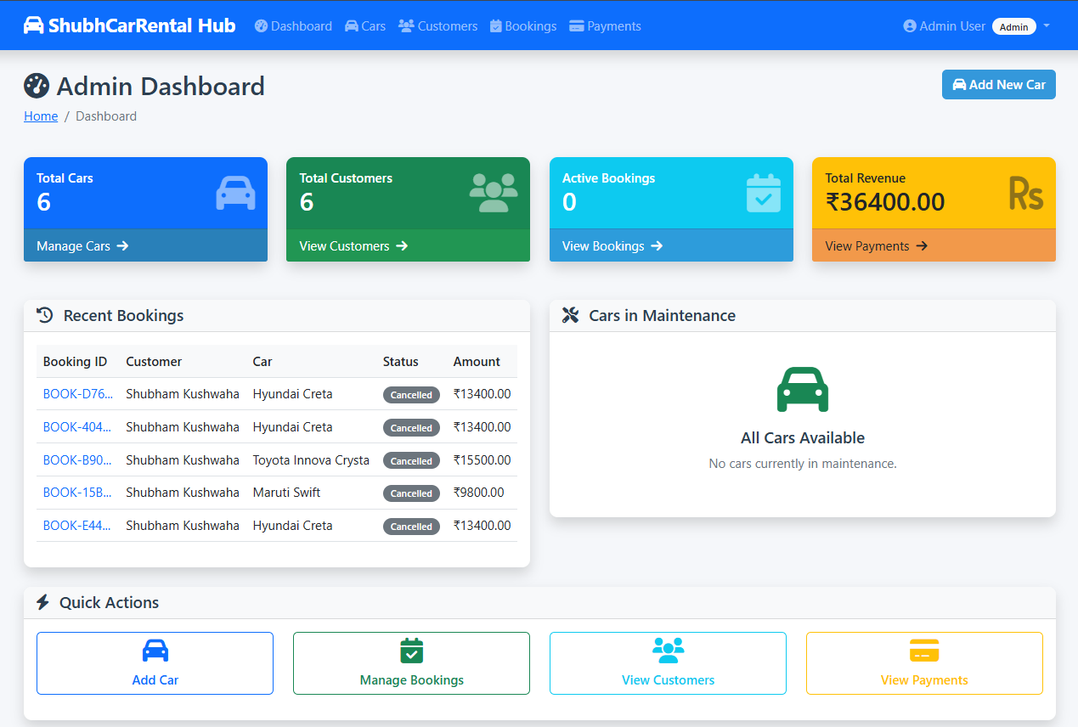This screenshot has height=727, width=1078.
Task: Click the ShubhCarRental Hub car logo icon
Action: point(33,25)
